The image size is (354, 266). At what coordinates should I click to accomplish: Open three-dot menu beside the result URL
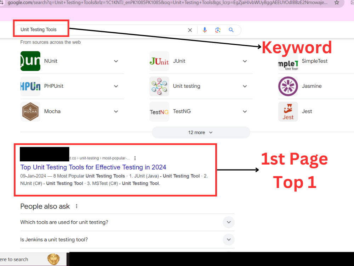[135, 158]
